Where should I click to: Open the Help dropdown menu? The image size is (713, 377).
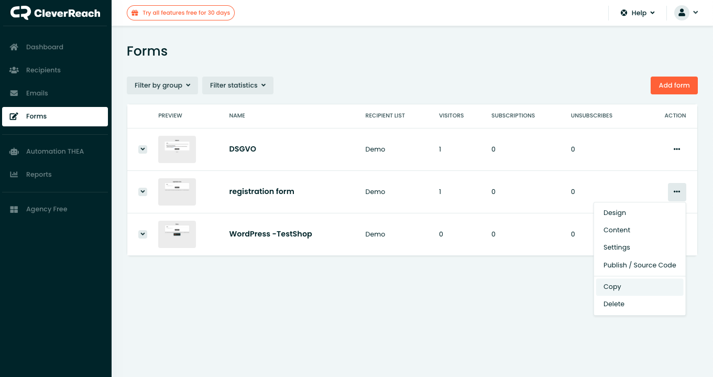(x=638, y=13)
